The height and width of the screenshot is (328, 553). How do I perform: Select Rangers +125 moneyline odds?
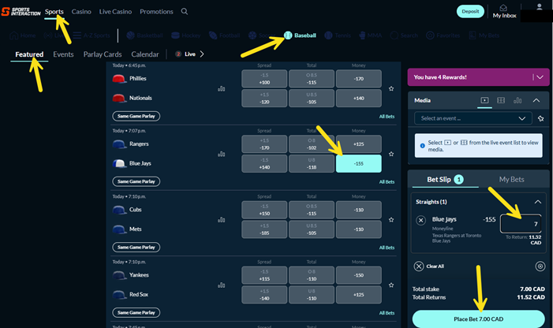click(x=359, y=143)
